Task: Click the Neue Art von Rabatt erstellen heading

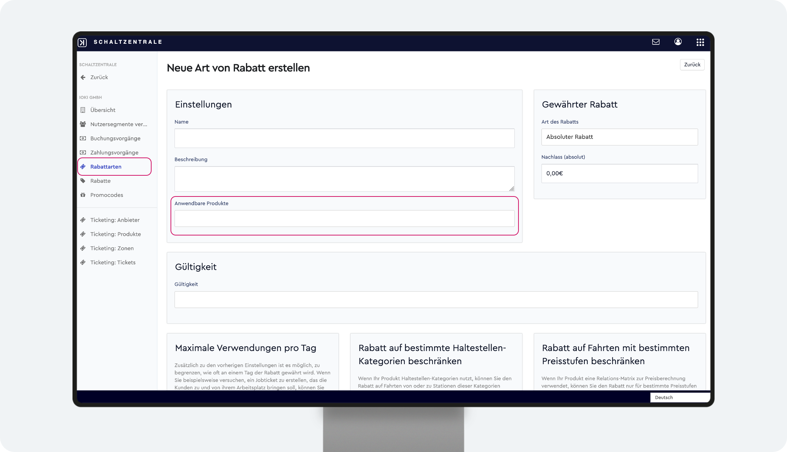Action: point(238,68)
